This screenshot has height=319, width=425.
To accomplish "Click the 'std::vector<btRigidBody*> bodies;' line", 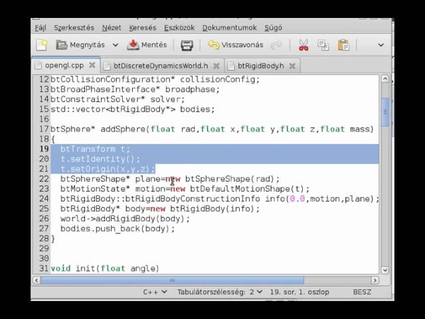I will (133, 109).
